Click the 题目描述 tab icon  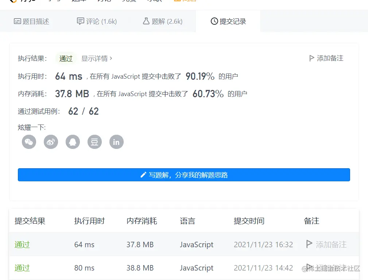[x=18, y=21]
